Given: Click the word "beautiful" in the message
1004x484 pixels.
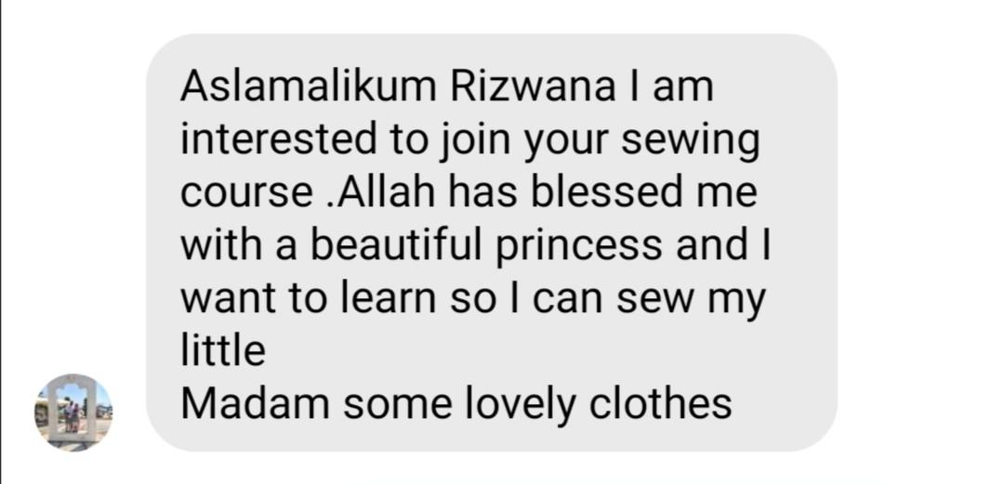Looking at the screenshot, I should coord(396,246).
